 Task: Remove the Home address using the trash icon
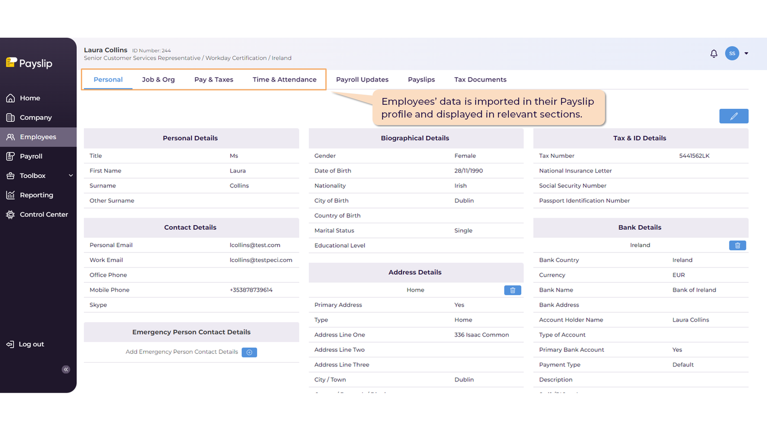tap(512, 290)
